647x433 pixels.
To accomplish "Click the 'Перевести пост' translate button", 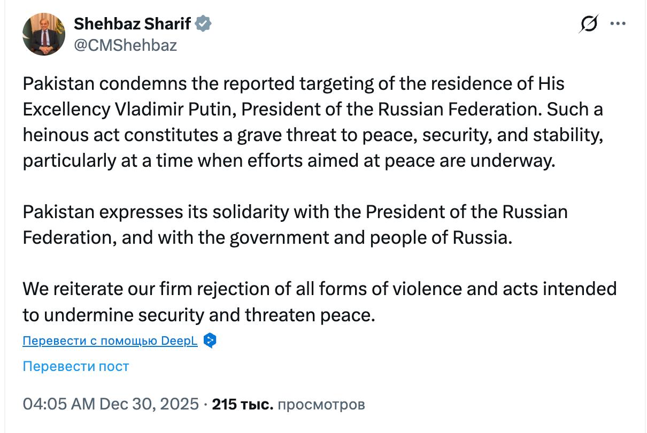I will 75,366.
